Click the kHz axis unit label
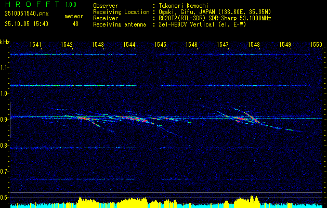Viewport: 327px width, 208px height. pos(5,42)
